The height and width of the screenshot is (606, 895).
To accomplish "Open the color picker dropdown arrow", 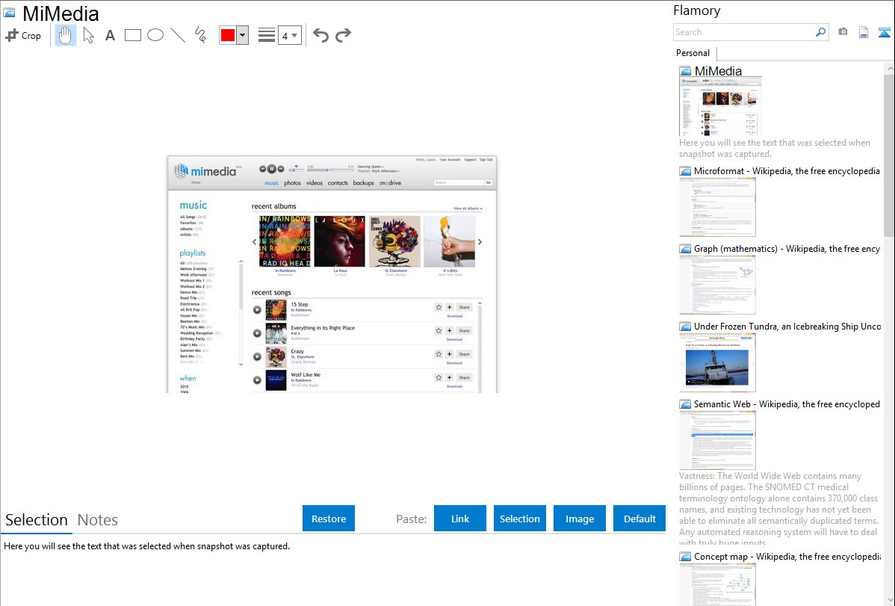I will coord(243,35).
